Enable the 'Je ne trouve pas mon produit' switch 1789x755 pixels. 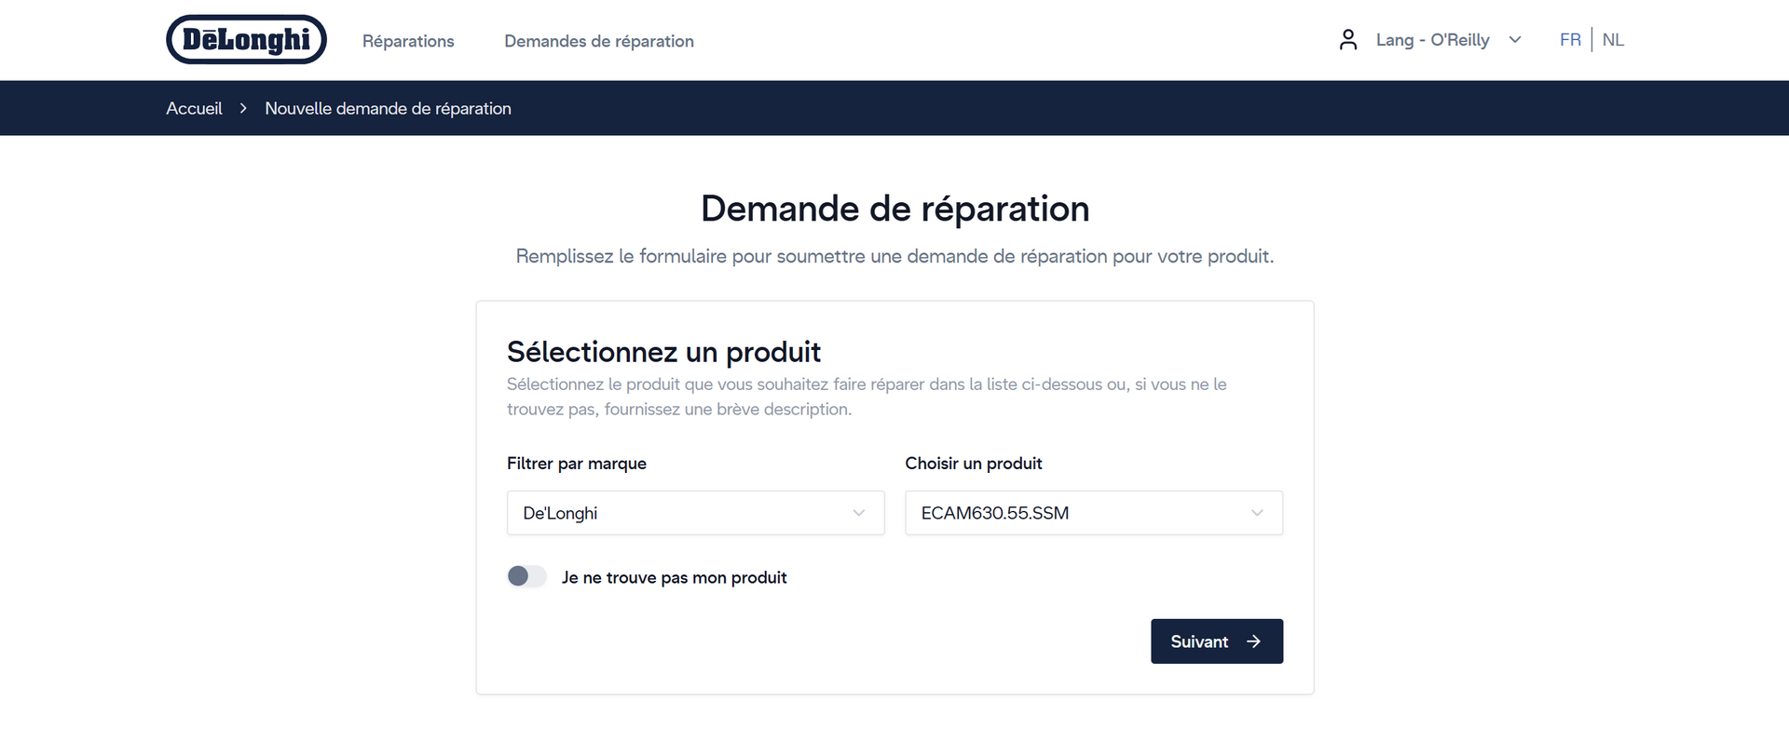(526, 576)
